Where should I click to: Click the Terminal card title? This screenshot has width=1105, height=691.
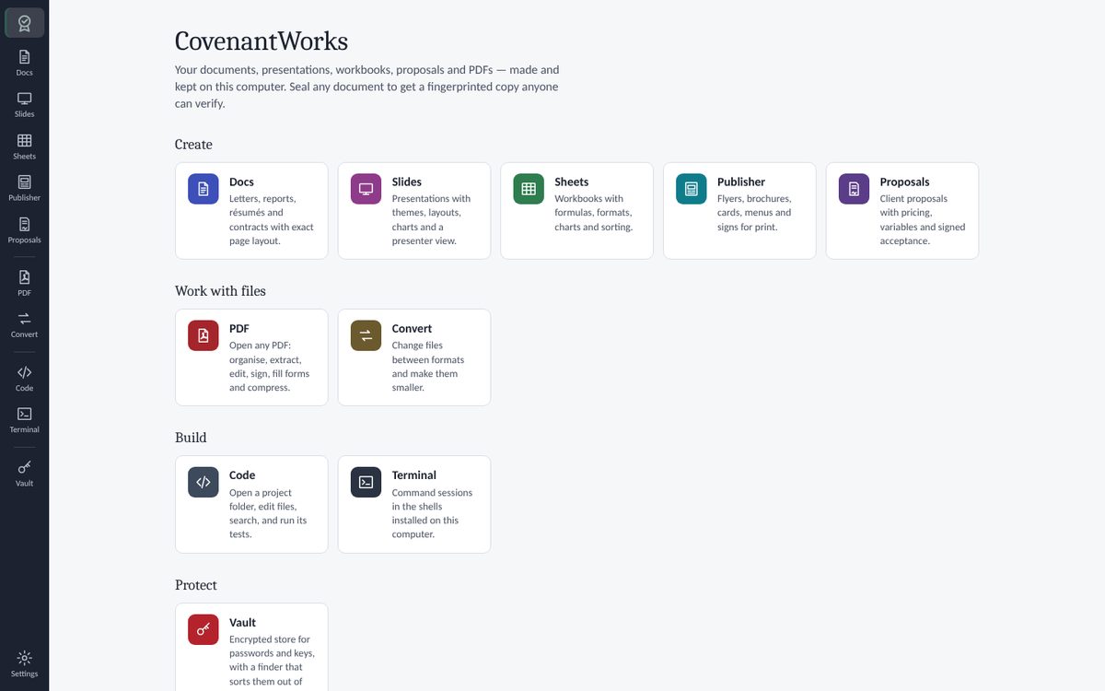(414, 475)
